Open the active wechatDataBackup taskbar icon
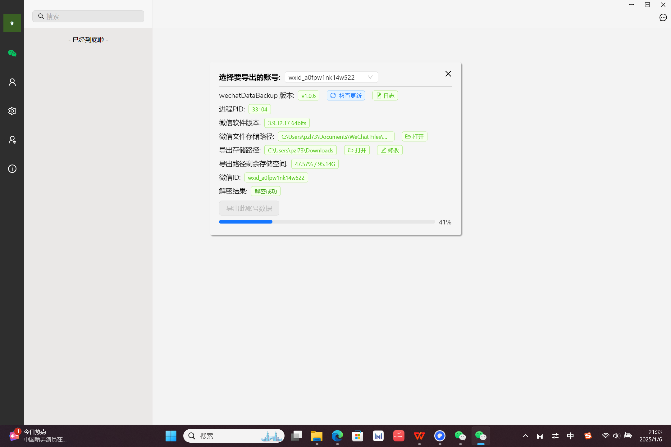 point(481,436)
